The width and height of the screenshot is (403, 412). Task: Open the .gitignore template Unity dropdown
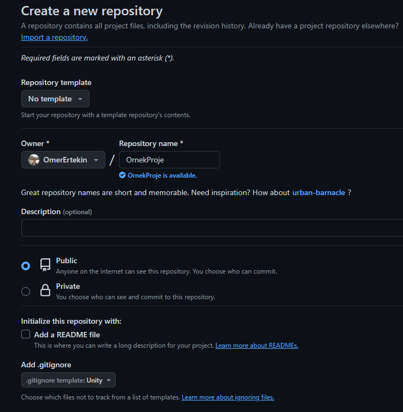(x=68, y=380)
